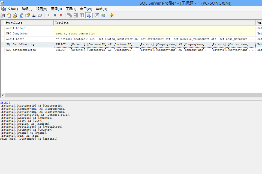Clear the trace window with the eraser icon

click(40, 15)
